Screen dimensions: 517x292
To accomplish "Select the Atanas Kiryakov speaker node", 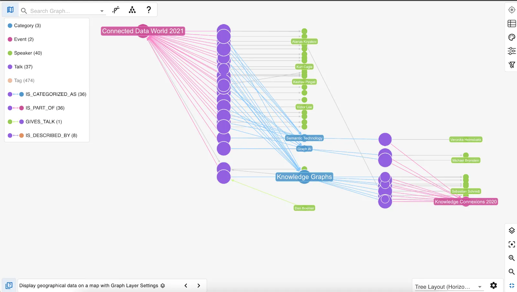I will click(304, 42).
